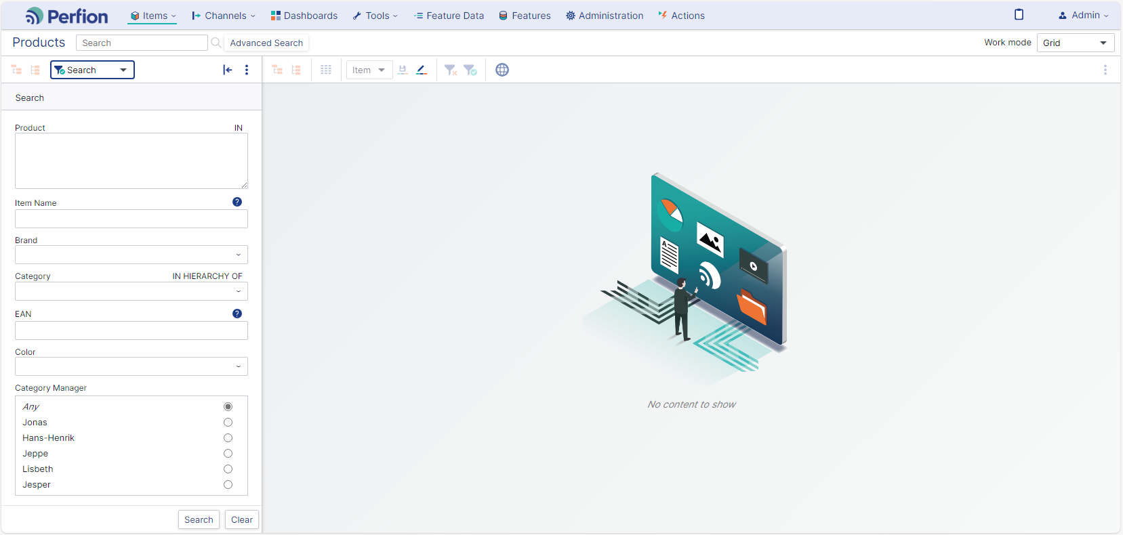Focus the EAN input field

click(x=131, y=330)
